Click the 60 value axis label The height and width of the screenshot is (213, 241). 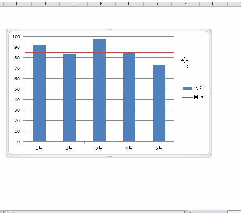pos(17,79)
